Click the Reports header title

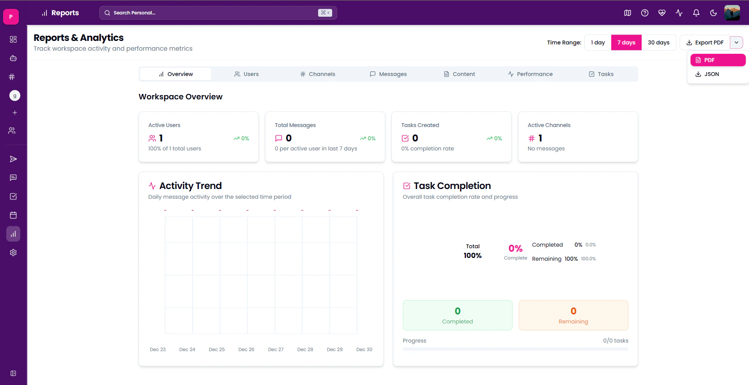(x=65, y=13)
